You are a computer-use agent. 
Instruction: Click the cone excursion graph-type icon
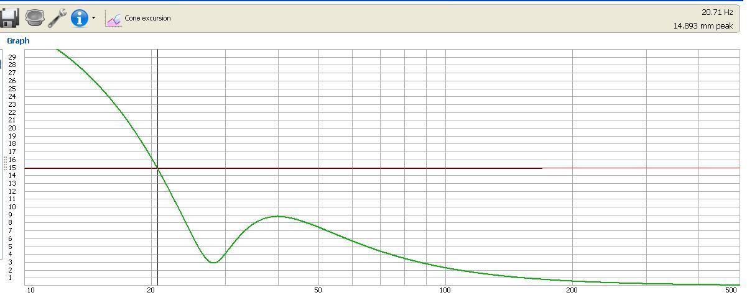point(113,19)
